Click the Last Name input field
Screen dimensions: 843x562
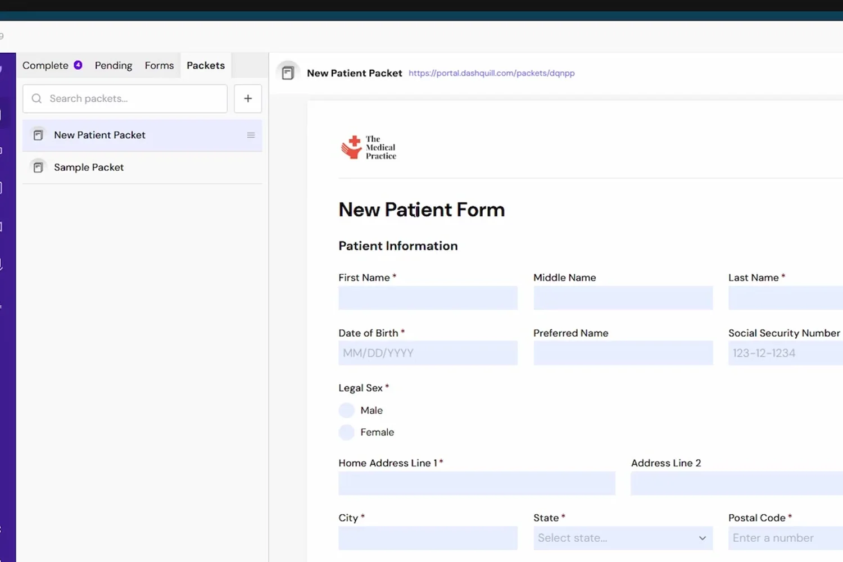786,298
